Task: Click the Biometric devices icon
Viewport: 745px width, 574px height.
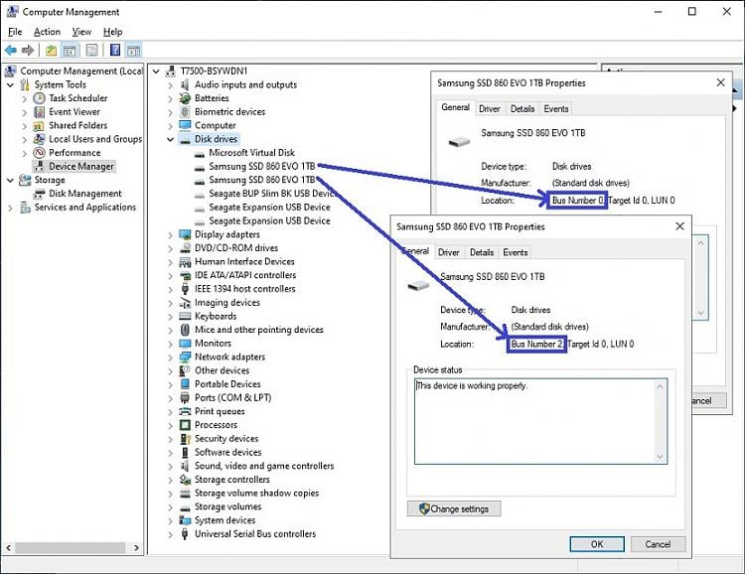Action: coord(185,111)
